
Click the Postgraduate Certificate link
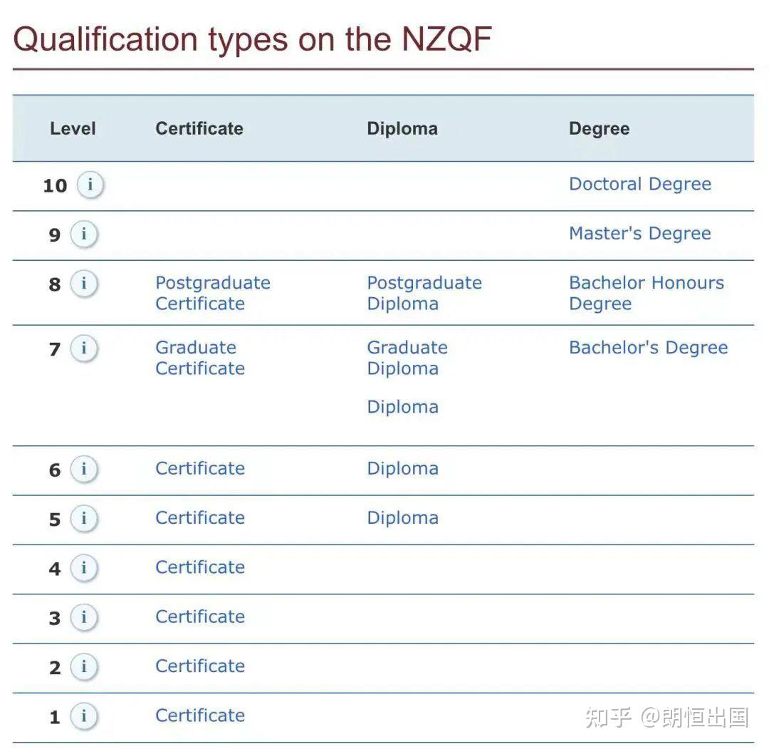pos(212,293)
